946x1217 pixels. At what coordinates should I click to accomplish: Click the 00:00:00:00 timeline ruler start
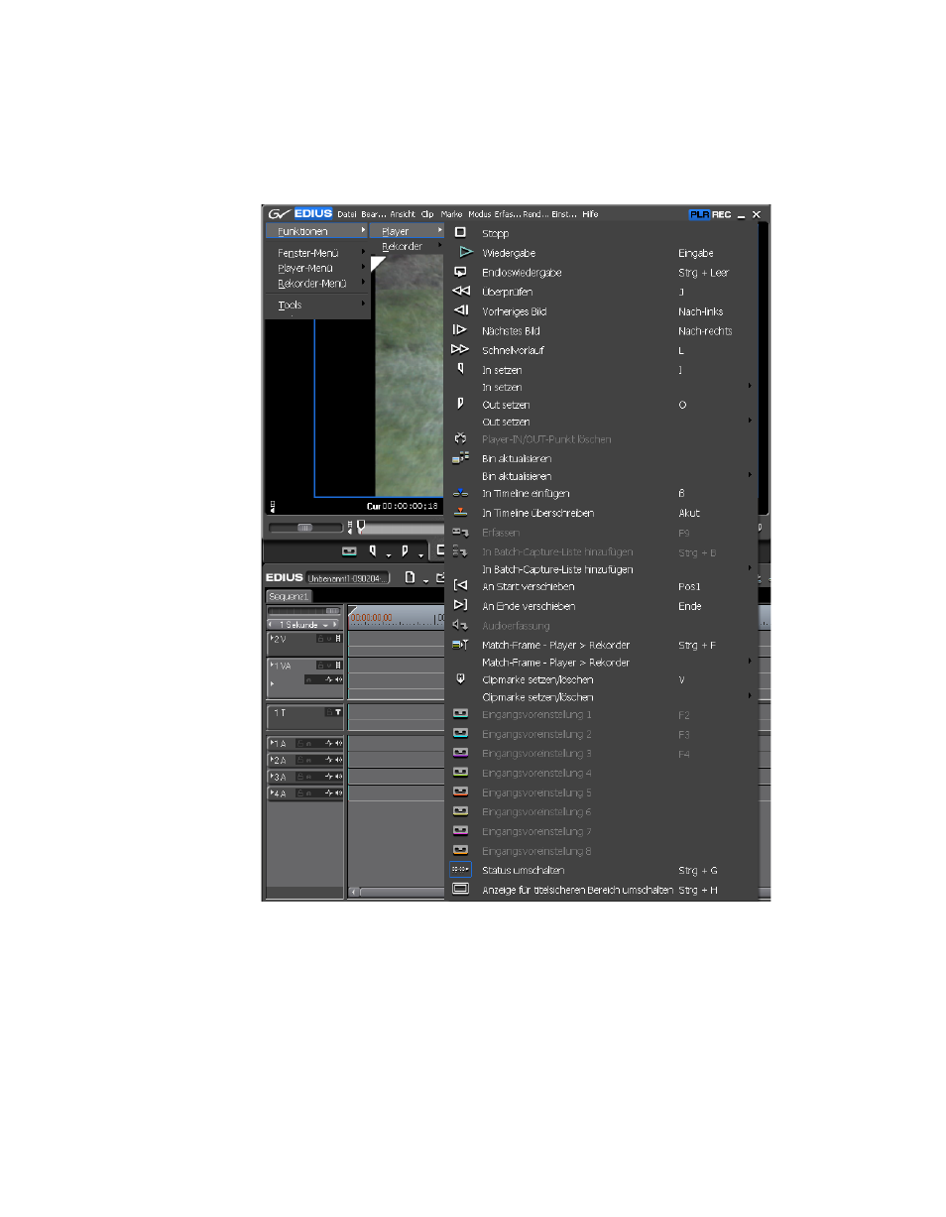pyautogui.click(x=371, y=617)
